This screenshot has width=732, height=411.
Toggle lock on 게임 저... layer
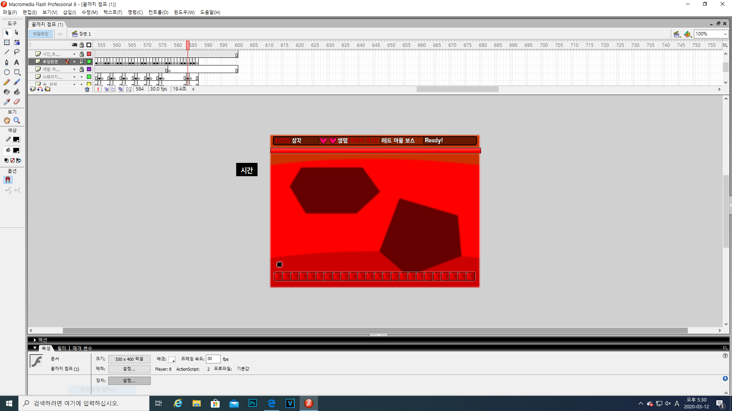[82, 69]
